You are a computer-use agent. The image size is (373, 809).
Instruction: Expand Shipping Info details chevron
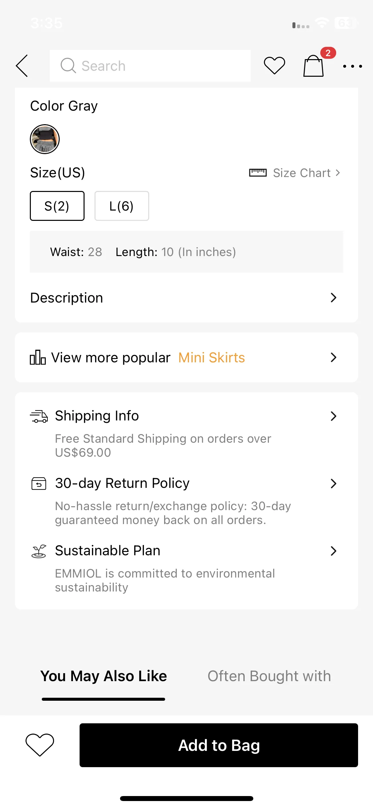(334, 416)
